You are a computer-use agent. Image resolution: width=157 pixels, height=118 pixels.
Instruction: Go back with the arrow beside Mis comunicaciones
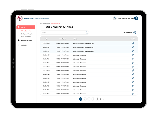tap(41, 27)
